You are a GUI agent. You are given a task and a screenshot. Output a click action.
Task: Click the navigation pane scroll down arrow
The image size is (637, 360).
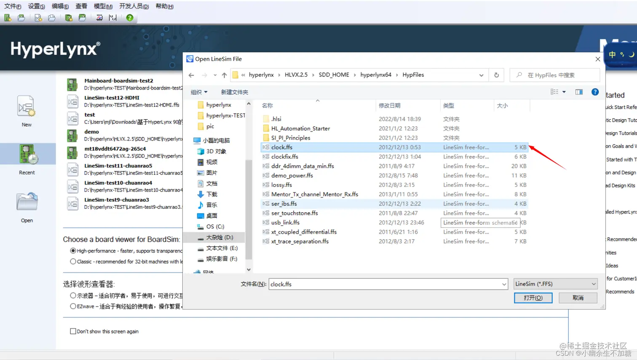pyautogui.click(x=249, y=269)
